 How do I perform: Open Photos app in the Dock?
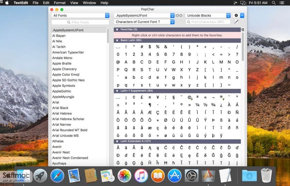click(x=124, y=176)
